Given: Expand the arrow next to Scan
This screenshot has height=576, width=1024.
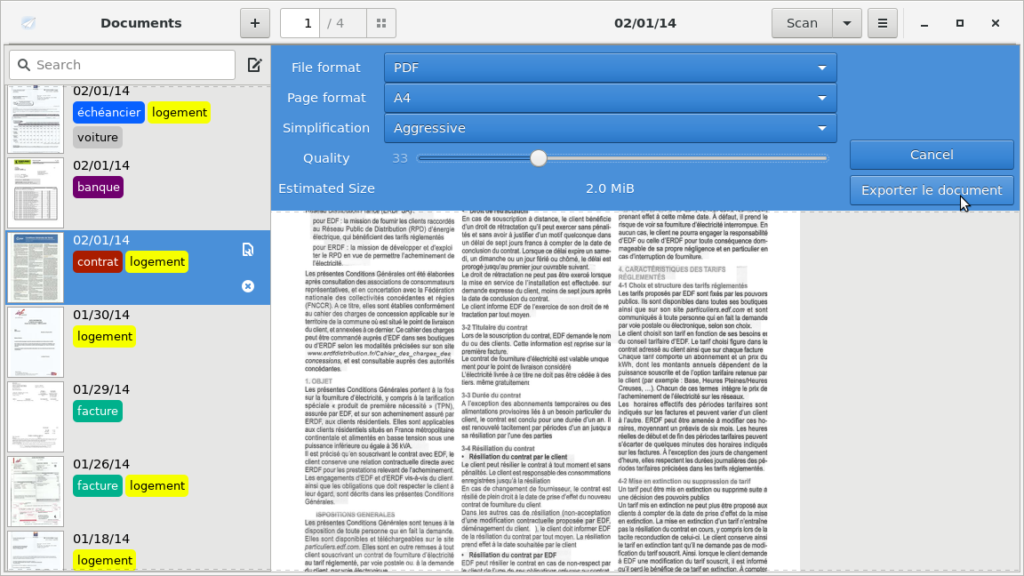Looking at the screenshot, I should pyautogui.click(x=846, y=23).
